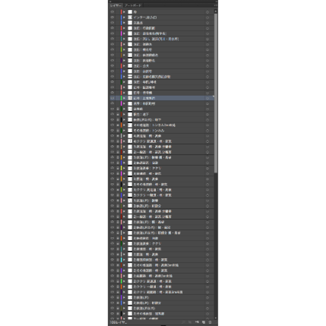Toggle visibility of the インター layer
The height and width of the screenshot is (326, 326).
[112, 17]
